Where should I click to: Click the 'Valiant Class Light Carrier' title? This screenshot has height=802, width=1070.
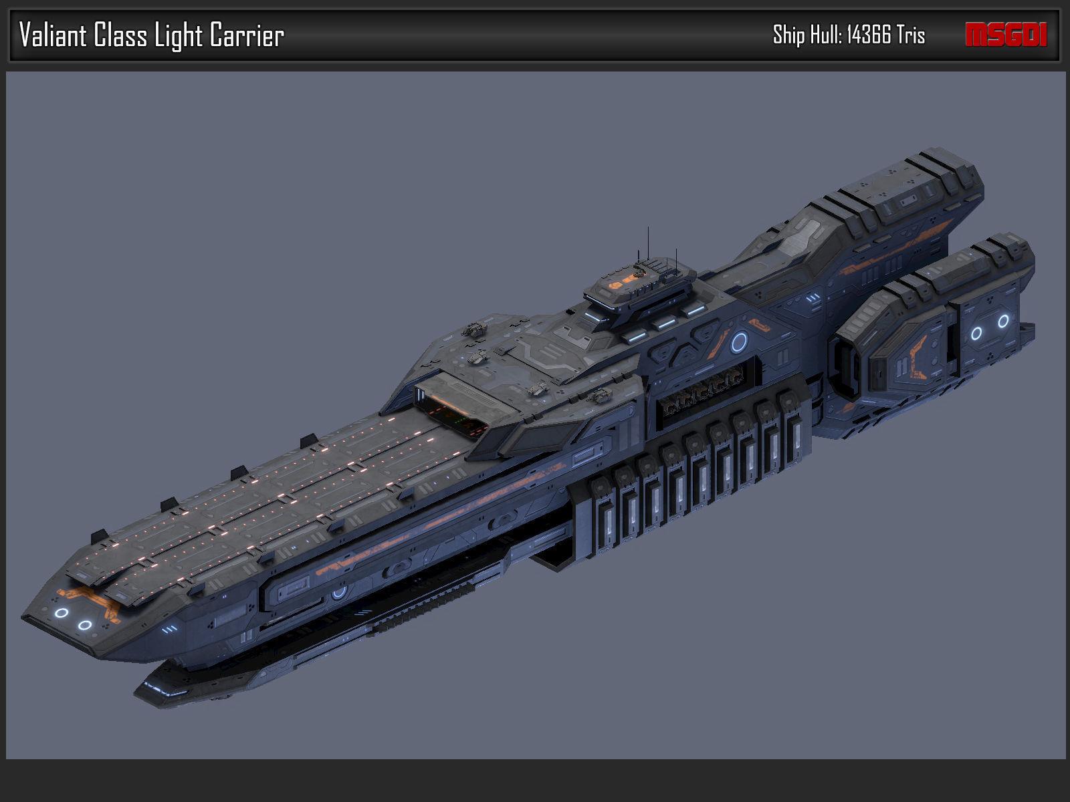[152, 35]
